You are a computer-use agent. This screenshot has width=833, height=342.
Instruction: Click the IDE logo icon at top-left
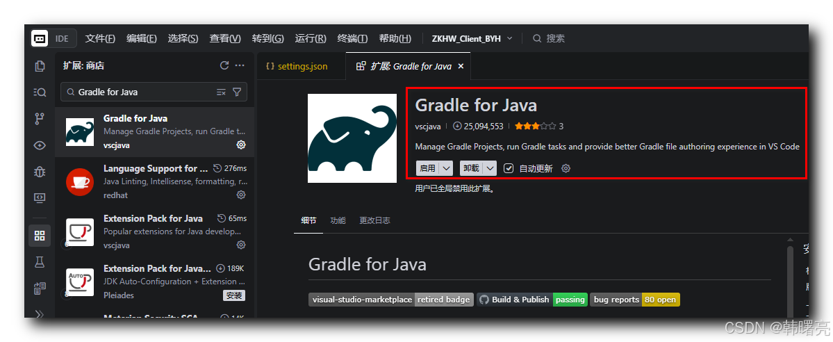(x=40, y=38)
